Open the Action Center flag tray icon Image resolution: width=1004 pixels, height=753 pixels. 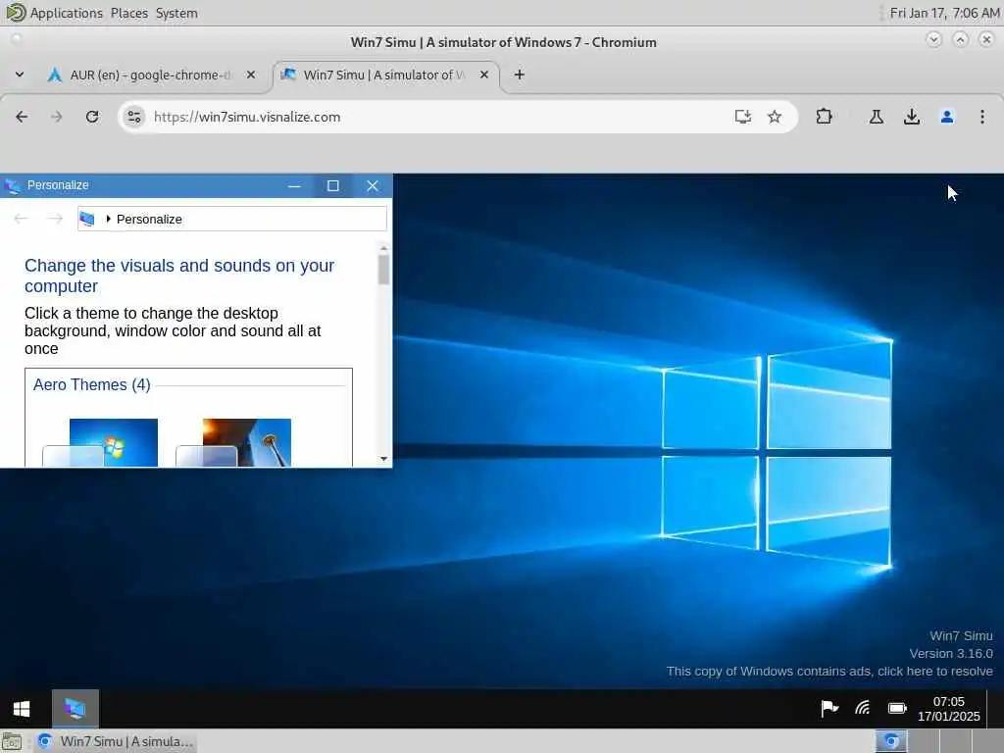pyautogui.click(x=829, y=708)
